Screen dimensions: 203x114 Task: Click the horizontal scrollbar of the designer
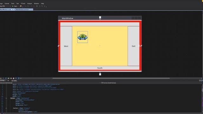pos(111,78)
